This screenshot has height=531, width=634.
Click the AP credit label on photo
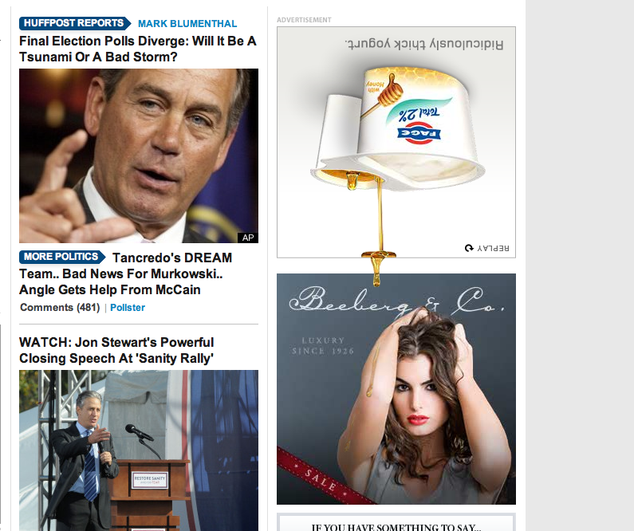click(x=248, y=238)
